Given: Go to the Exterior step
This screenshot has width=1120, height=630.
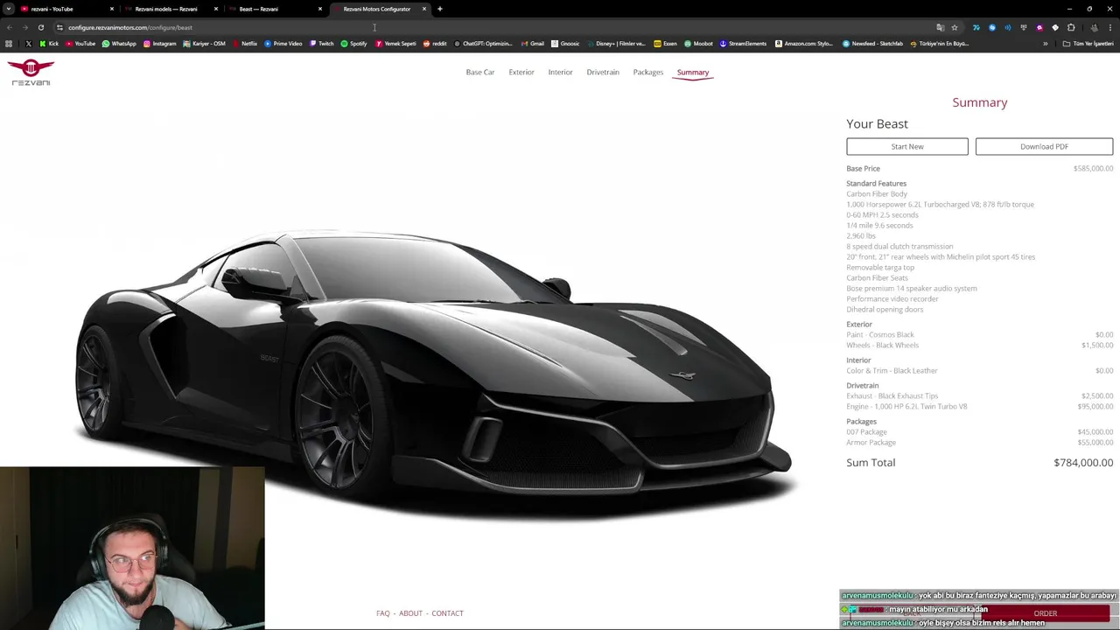Looking at the screenshot, I should 521,73.
